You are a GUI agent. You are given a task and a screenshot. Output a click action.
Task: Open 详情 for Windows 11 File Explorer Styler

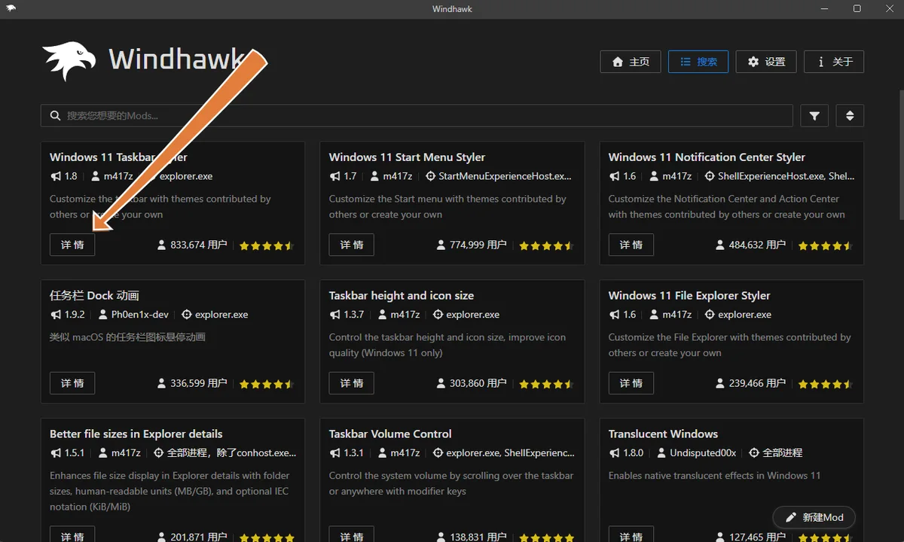click(x=631, y=383)
